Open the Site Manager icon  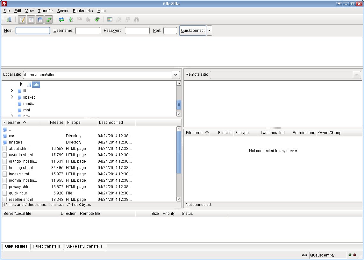(x=9, y=19)
